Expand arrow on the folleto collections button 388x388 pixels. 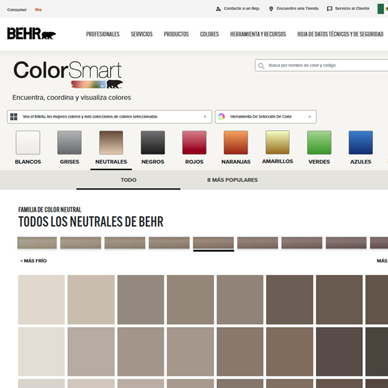pyautogui.click(x=205, y=116)
